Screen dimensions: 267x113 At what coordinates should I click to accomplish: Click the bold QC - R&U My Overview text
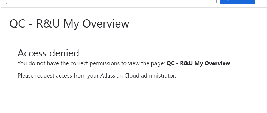pos(198,63)
